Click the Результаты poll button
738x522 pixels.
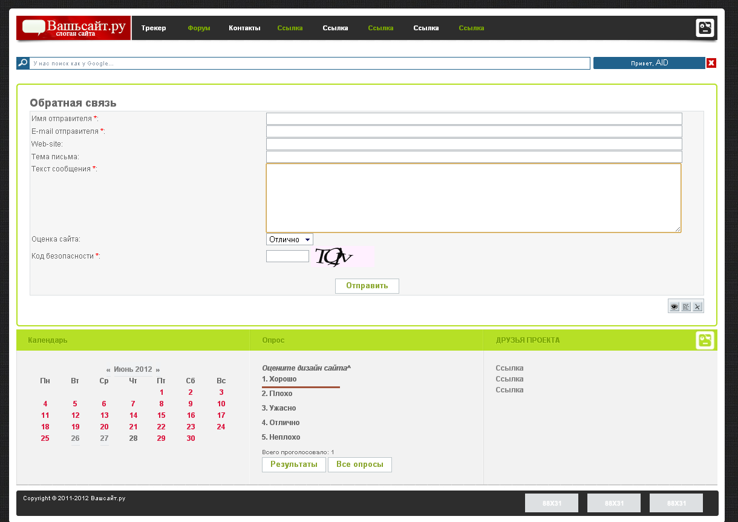click(293, 464)
